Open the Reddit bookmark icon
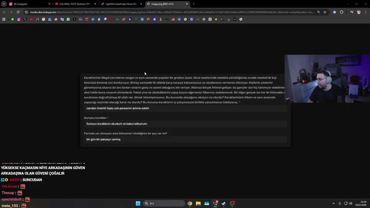 click(56, 19)
